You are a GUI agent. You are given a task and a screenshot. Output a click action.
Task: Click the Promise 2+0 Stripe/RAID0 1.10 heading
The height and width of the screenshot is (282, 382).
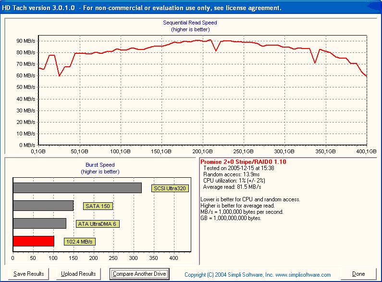click(x=243, y=162)
